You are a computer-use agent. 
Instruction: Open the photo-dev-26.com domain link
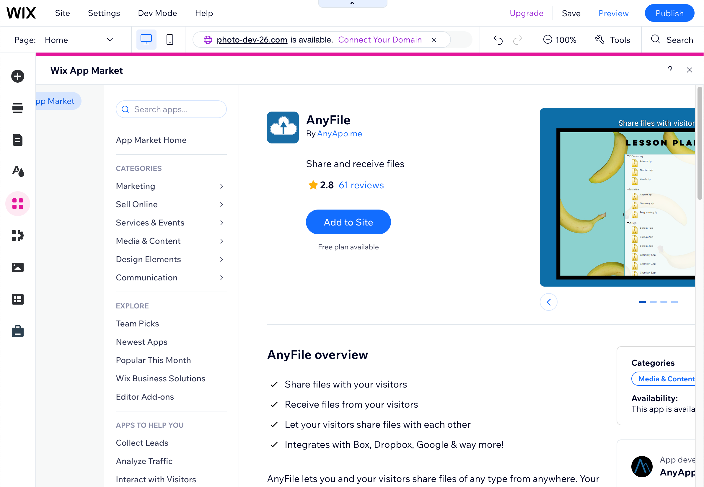pyautogui.click(x=252, y=40)
